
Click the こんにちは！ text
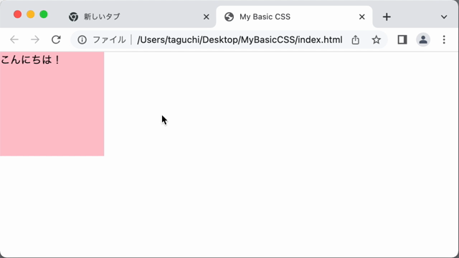(30, 60)
